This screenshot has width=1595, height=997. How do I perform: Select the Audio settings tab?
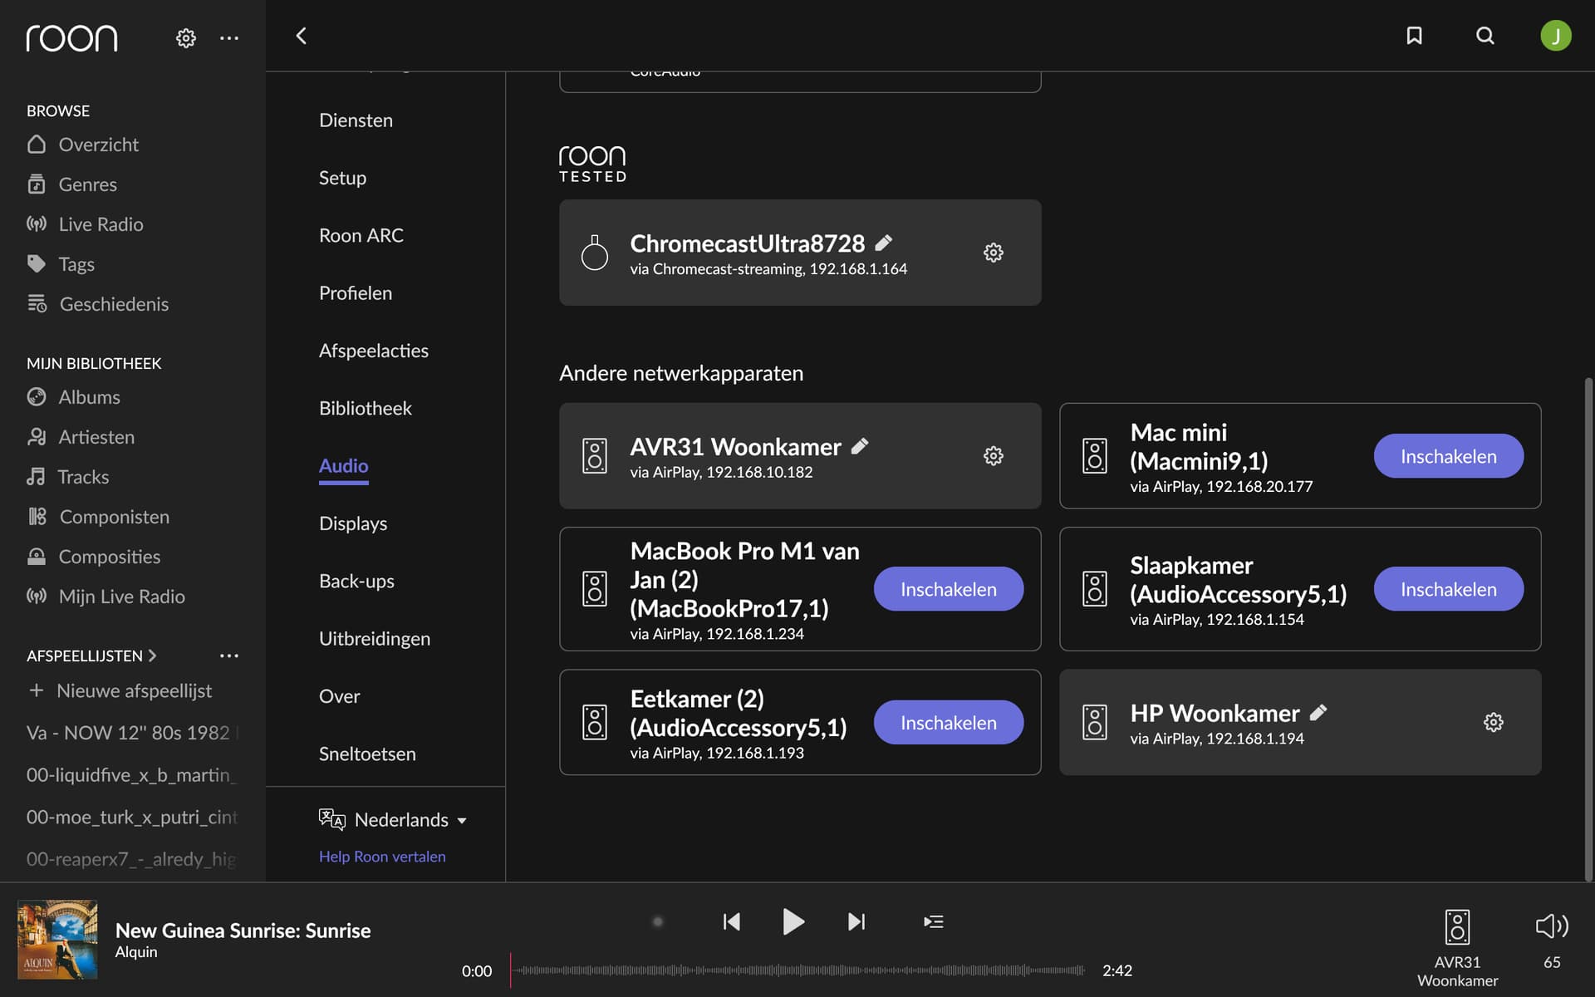tap(343, 466)
